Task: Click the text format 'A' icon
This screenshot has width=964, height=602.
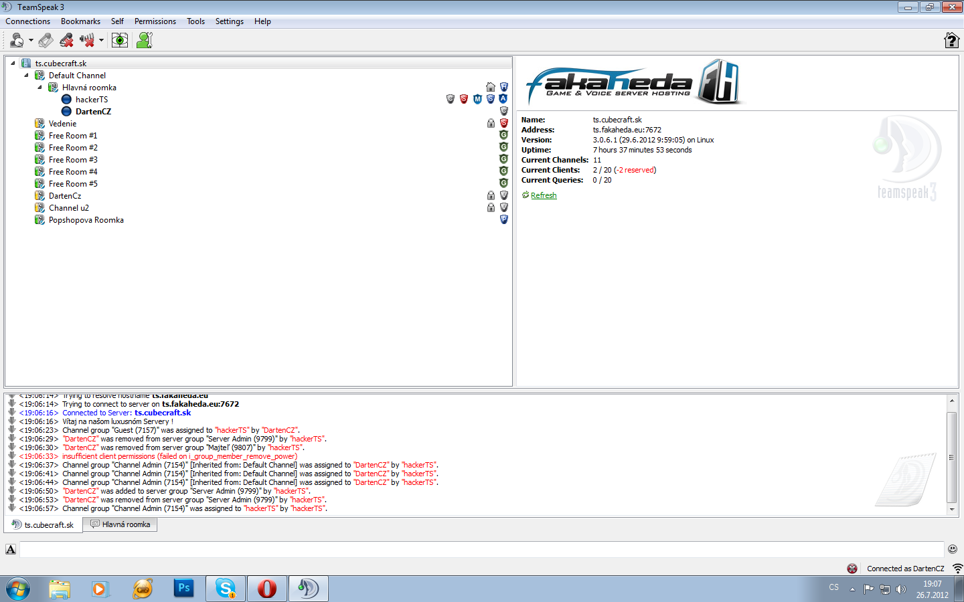Action: coord(11,549)
